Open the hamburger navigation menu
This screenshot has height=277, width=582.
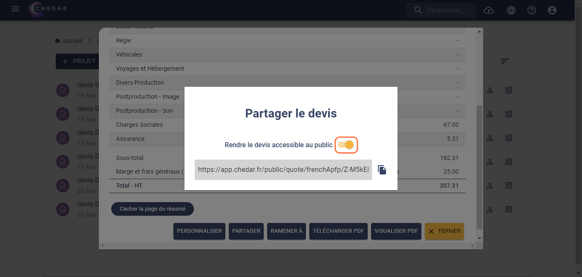pos(15,9)
